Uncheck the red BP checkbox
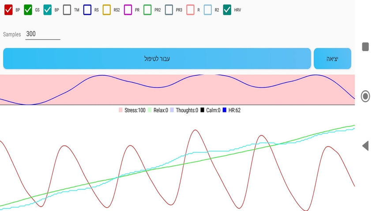This screenshot has width=376, height=211. tap(8, 10)
